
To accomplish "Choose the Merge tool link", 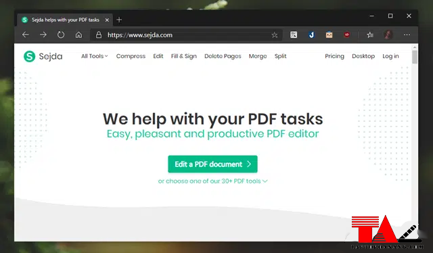I will coord(258,56).
